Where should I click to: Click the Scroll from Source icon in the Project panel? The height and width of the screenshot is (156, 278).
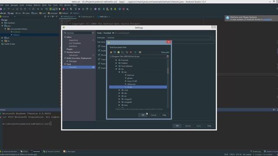point(45,16)
